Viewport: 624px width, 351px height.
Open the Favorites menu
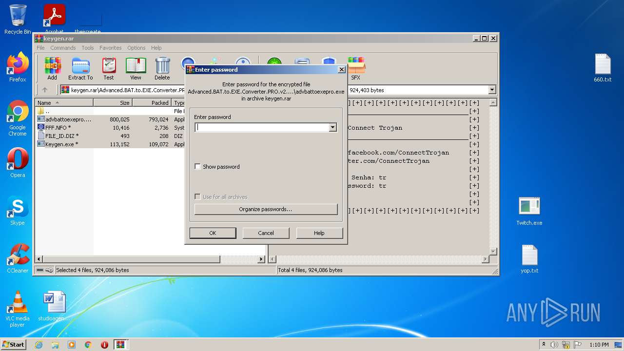click(x=111, y=48)
